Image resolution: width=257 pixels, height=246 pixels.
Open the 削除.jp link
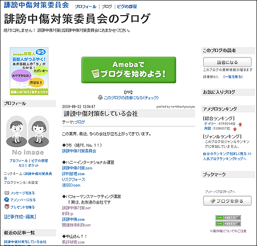pyautogui.click(x=67, y=214)
